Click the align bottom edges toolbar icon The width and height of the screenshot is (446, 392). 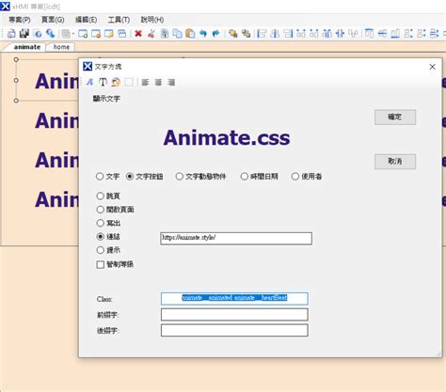tap(395, 33)
